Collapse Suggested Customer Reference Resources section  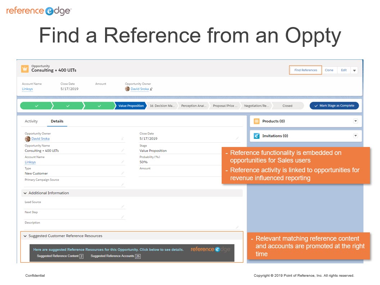(25, 236)
